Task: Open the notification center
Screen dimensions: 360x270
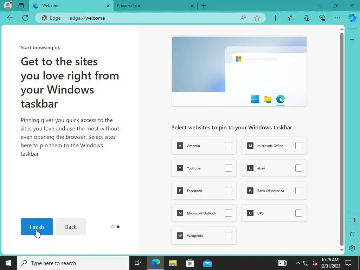Action: [x=348, y=263]
